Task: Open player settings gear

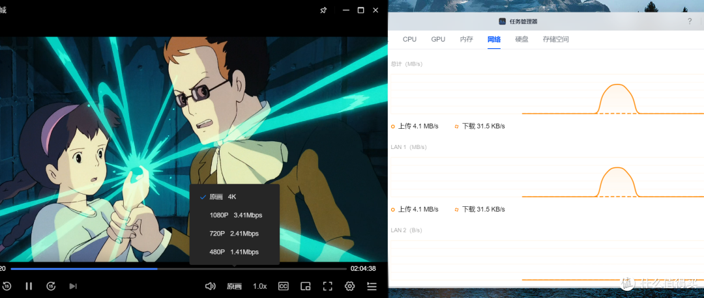Action: pyautogui.click(x=350, y=286)
